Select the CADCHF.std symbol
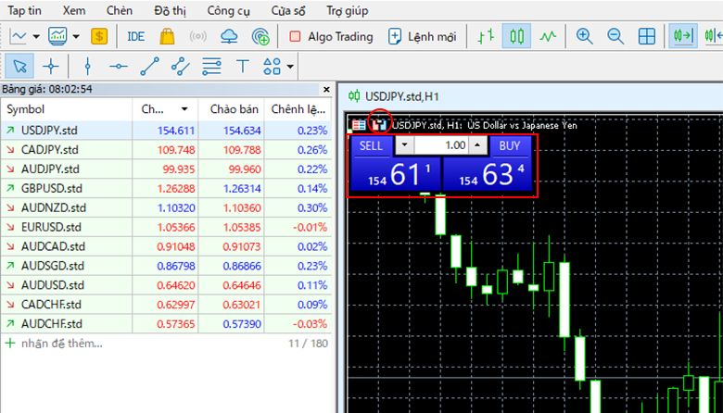Screen dimensions: 723x413 point(51,305)
